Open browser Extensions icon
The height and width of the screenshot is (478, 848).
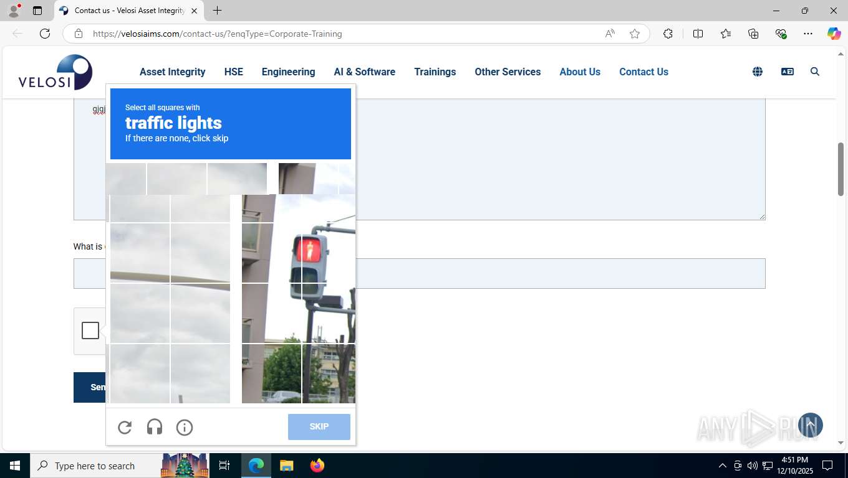(x=668, y=34)
